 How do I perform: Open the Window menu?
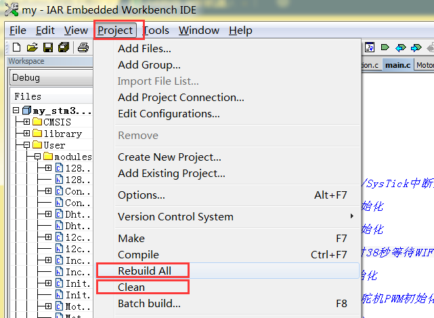tap(199, 31)
